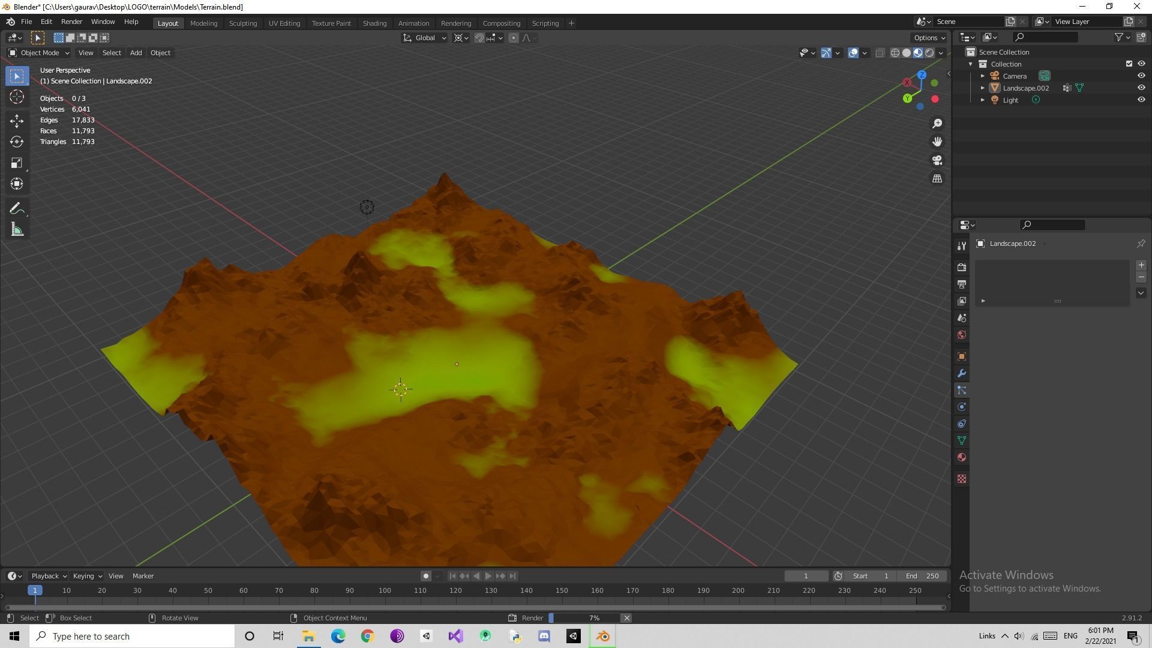This screenshot has width=1152, height=648.
Task: Hide Collection using its eye icon
Action: click(x=1141, y=64)
